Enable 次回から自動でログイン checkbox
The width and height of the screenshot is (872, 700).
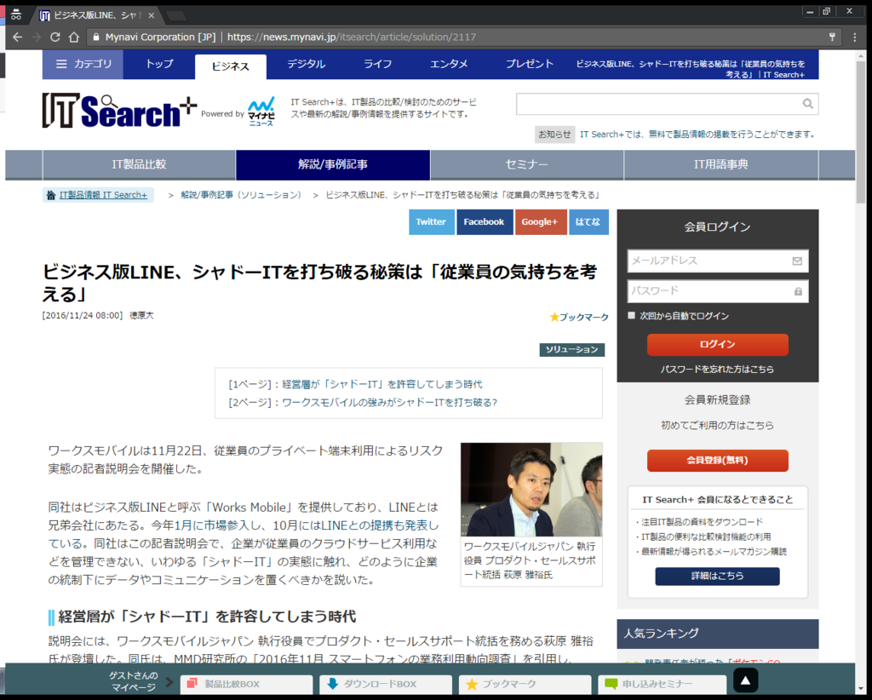[x=631, y=316]
